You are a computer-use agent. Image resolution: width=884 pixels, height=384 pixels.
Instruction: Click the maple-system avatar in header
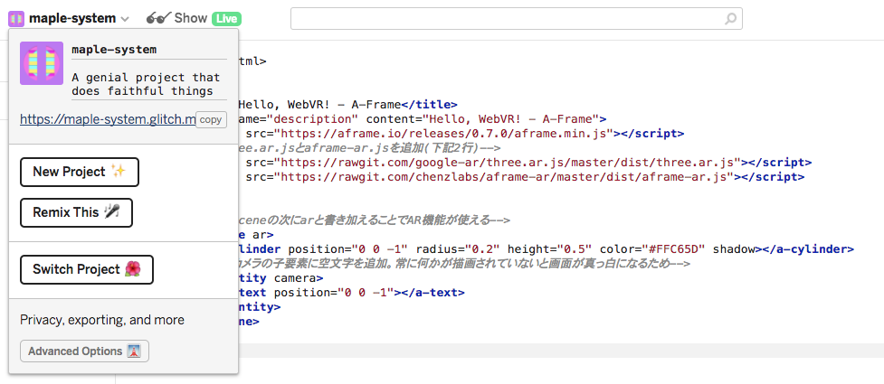point(16,19)
